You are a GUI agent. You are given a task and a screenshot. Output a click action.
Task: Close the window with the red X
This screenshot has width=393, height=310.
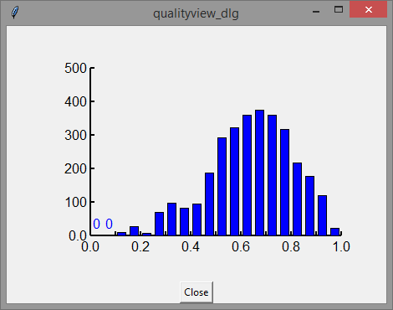369,10
